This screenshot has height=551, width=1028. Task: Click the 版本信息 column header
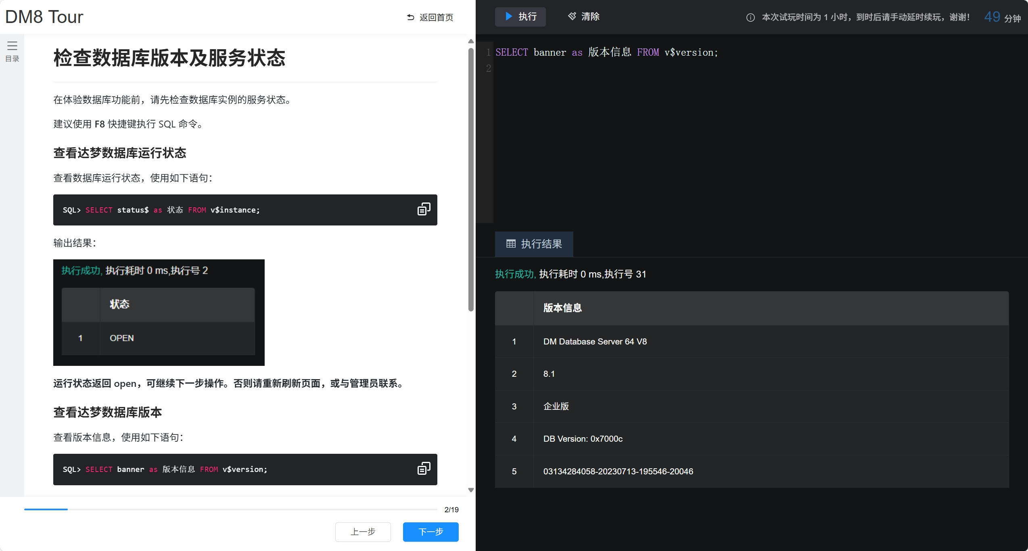click(x=562, y=308)
